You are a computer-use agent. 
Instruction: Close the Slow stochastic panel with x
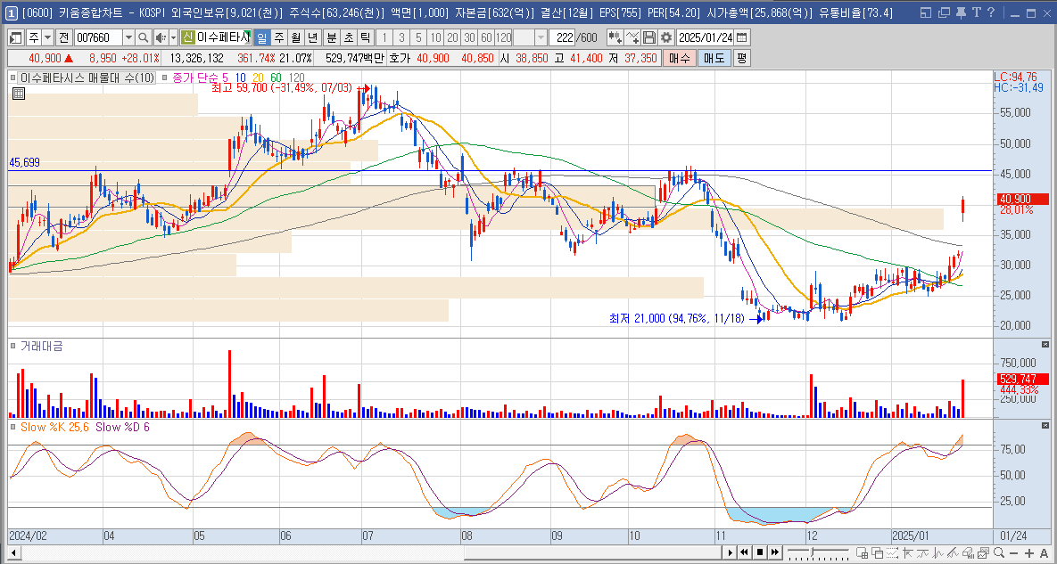(x=1045, y=426)
